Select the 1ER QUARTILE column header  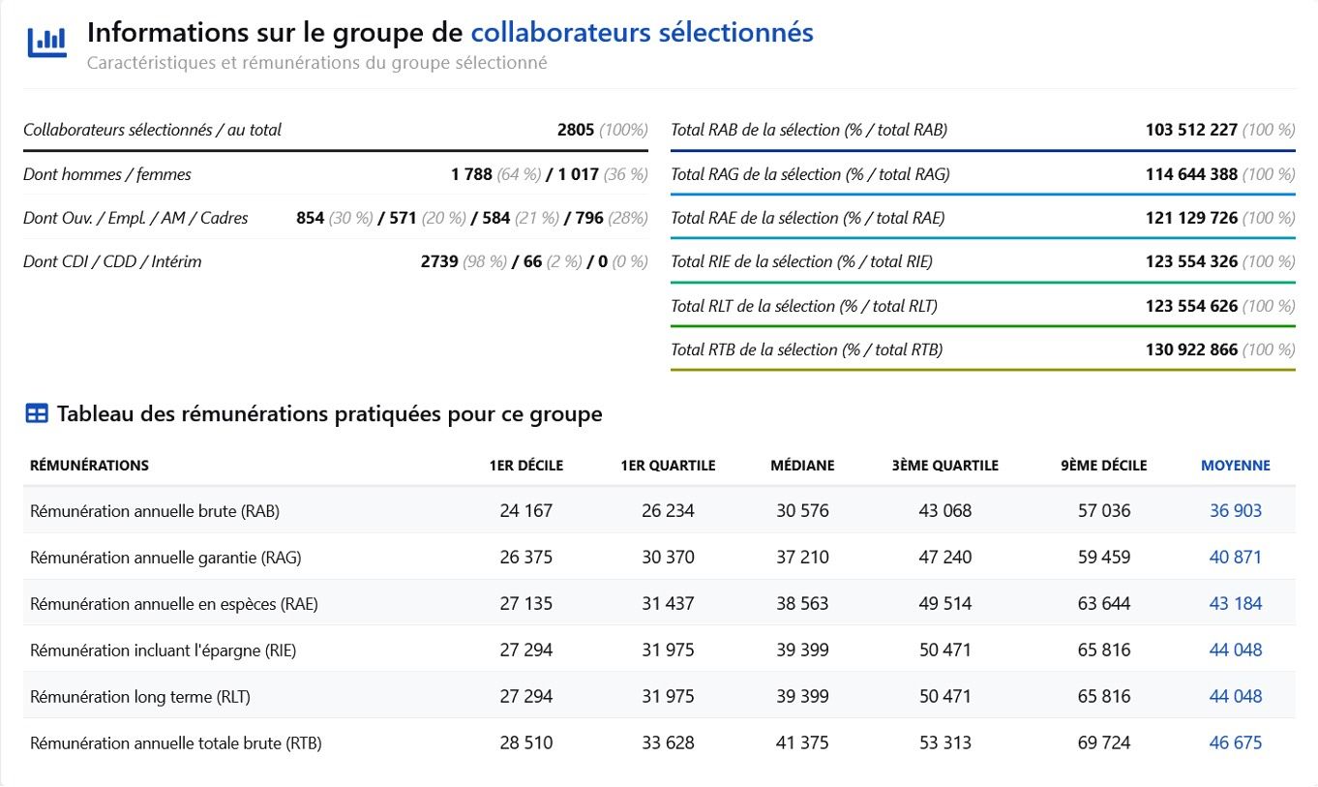(668, 466)
